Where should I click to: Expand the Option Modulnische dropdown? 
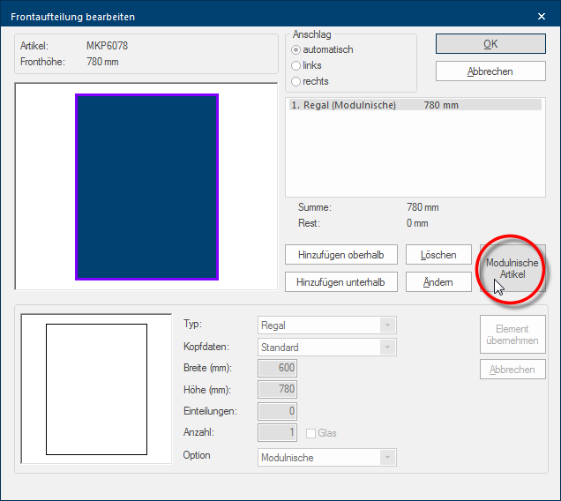point(387,458)
